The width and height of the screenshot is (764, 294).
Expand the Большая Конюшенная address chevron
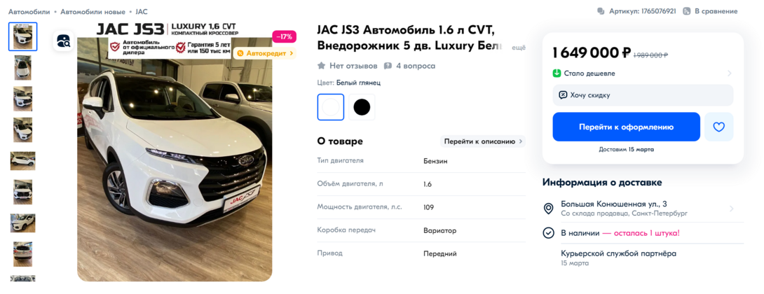(x=731, y=209)
